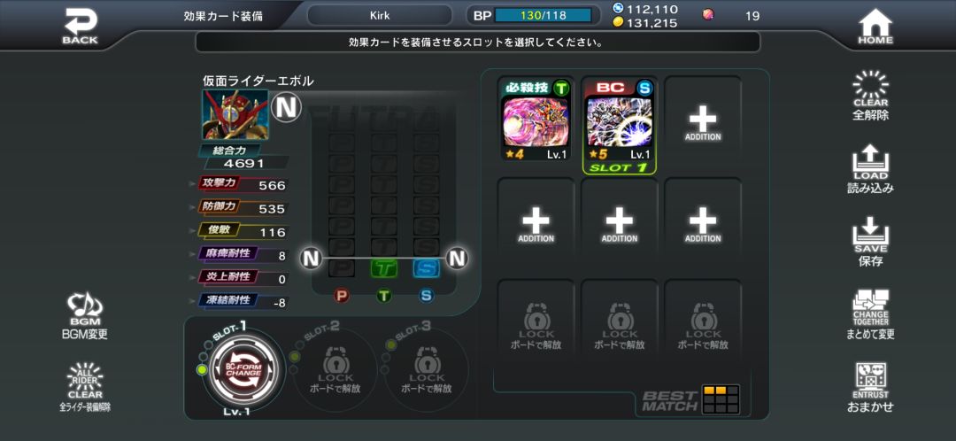Open the HOME screen icon
956x441 pixels.
pyautogui.click(x=875, y=27)
